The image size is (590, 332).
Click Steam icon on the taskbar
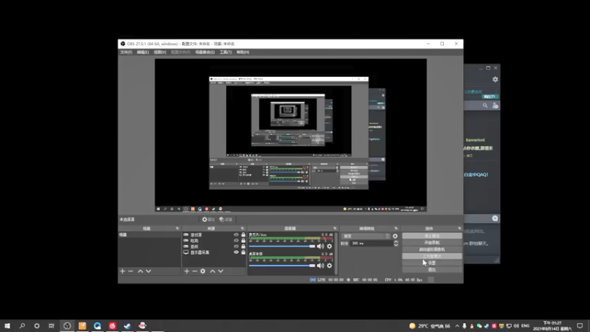click(x=127, y=325)
